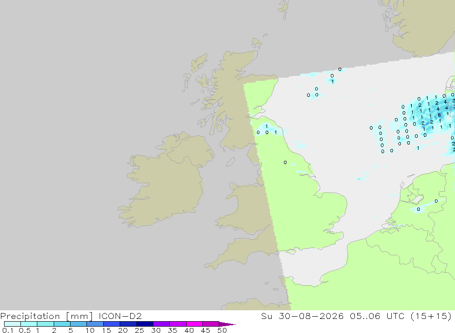Click the 10 to 15 mm legend swatch
Image resolution: width=455 pixels, height=333 pixels.
point(95,324)
